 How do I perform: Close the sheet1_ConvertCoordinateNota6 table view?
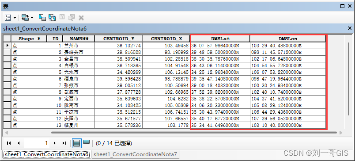(349, 28)
